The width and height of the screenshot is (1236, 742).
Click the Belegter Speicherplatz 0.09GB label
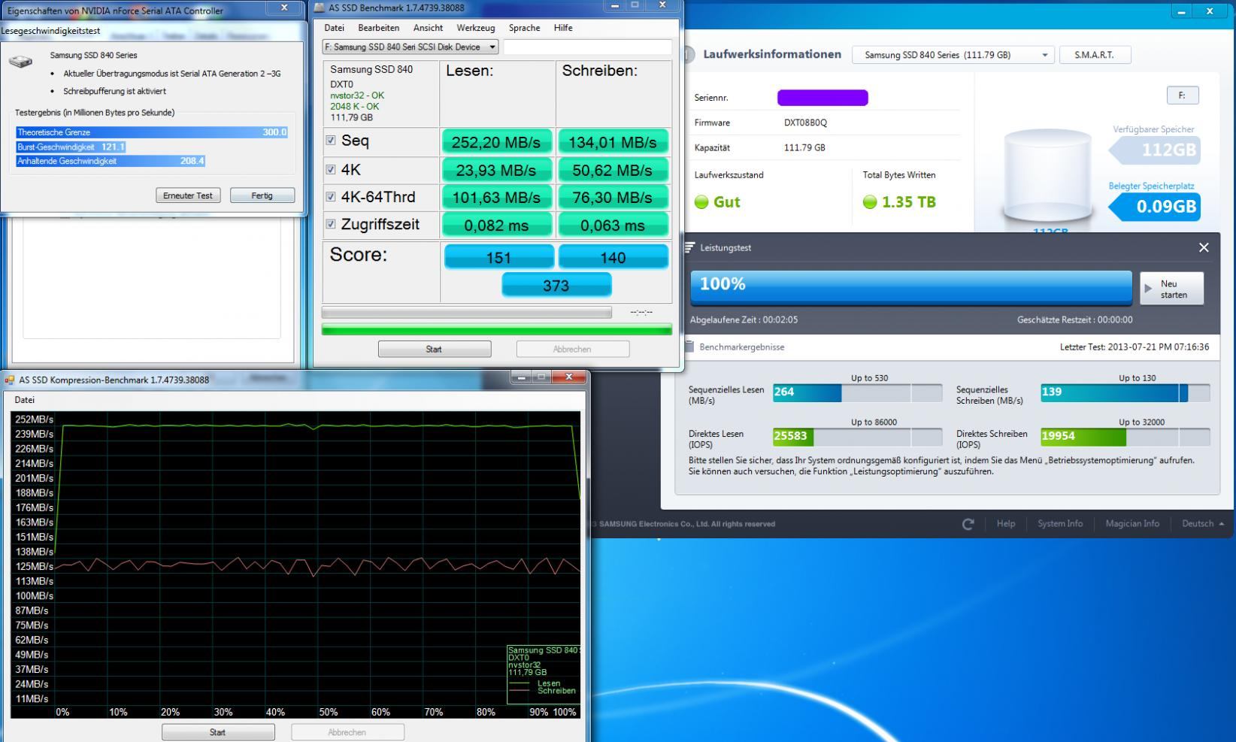click(1154, 206)
